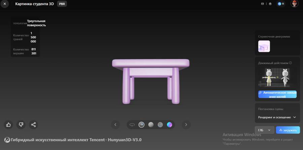Click the character animation preview image
The image size is (303, 150).
point(277,78)
